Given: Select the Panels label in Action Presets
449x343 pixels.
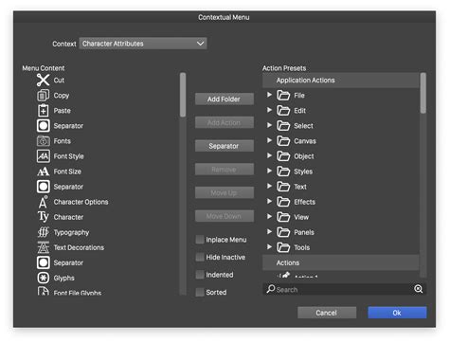Looking at the screenshot, I should tap(304, 232).
